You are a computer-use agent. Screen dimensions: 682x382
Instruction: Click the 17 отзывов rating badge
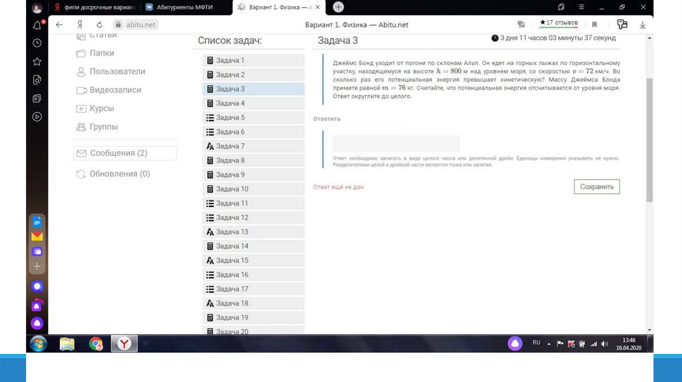pyautogui.click(x=559, y=23)
